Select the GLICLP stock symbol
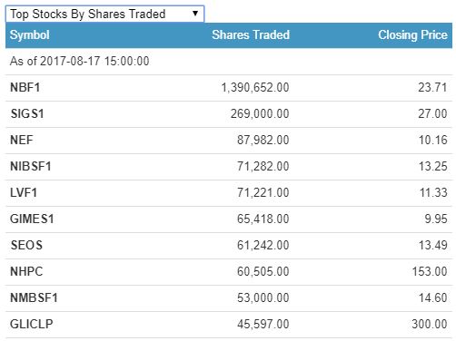Screen dimensions: 456x341 click(32, 325)
